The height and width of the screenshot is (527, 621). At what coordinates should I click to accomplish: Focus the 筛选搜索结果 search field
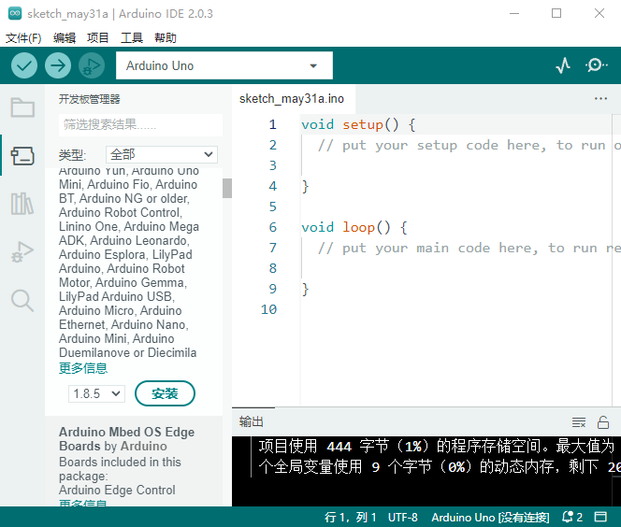pyautogui.click(x=140, y=124)
